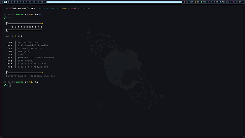This screenshot has height=138, width=245.
Task: Click the os value 'Debian GNU/Linux'
Action: (x=29, y=42)
